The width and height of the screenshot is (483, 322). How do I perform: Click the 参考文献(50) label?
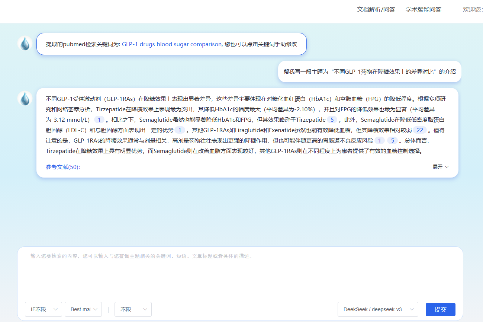(63, 167)
